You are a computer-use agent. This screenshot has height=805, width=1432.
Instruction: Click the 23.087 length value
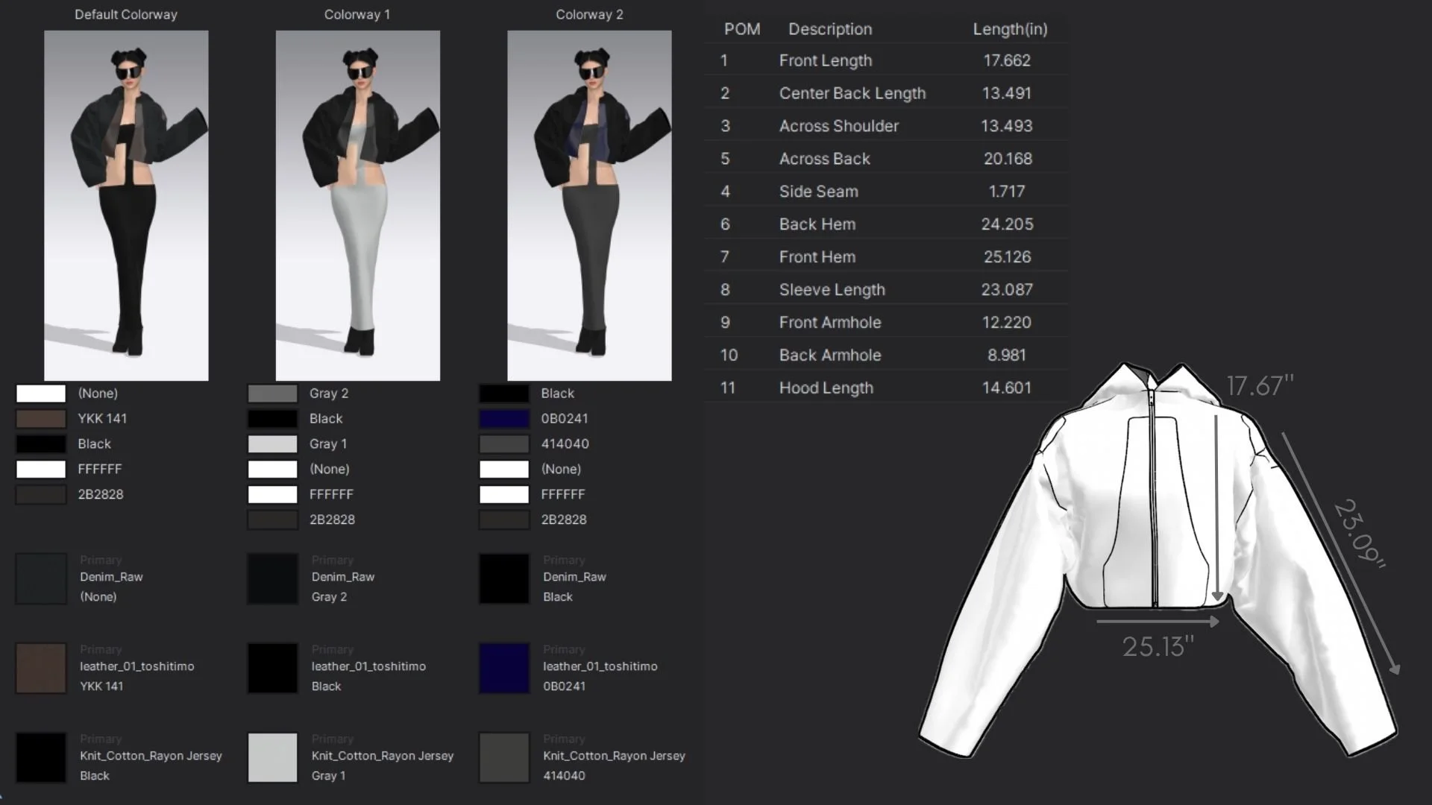pyautogui.click(x=1007, y=290)
